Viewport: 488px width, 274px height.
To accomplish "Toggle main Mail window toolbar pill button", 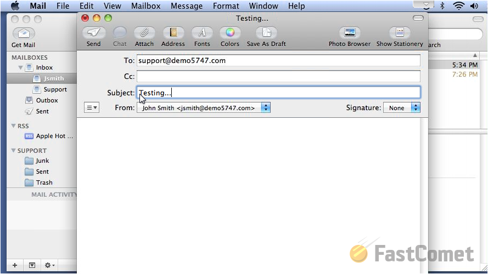I will tap(478, 19).
